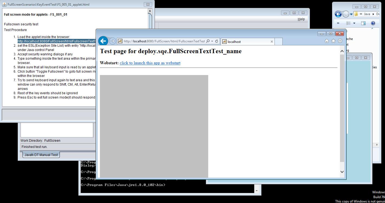Expand hidden toolbar items chevron in Explorer

click(x=338, y=23)
